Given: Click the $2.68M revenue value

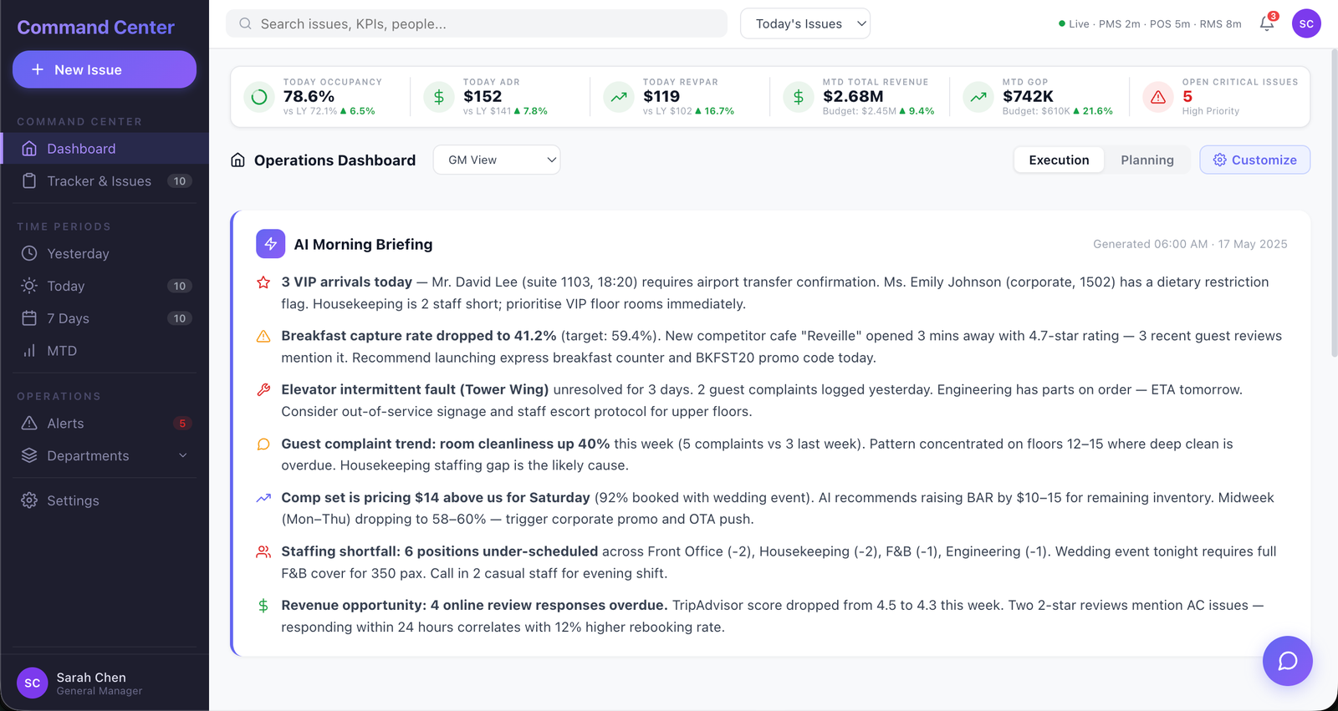Looking at the screenshot, I should coord(853,96).
